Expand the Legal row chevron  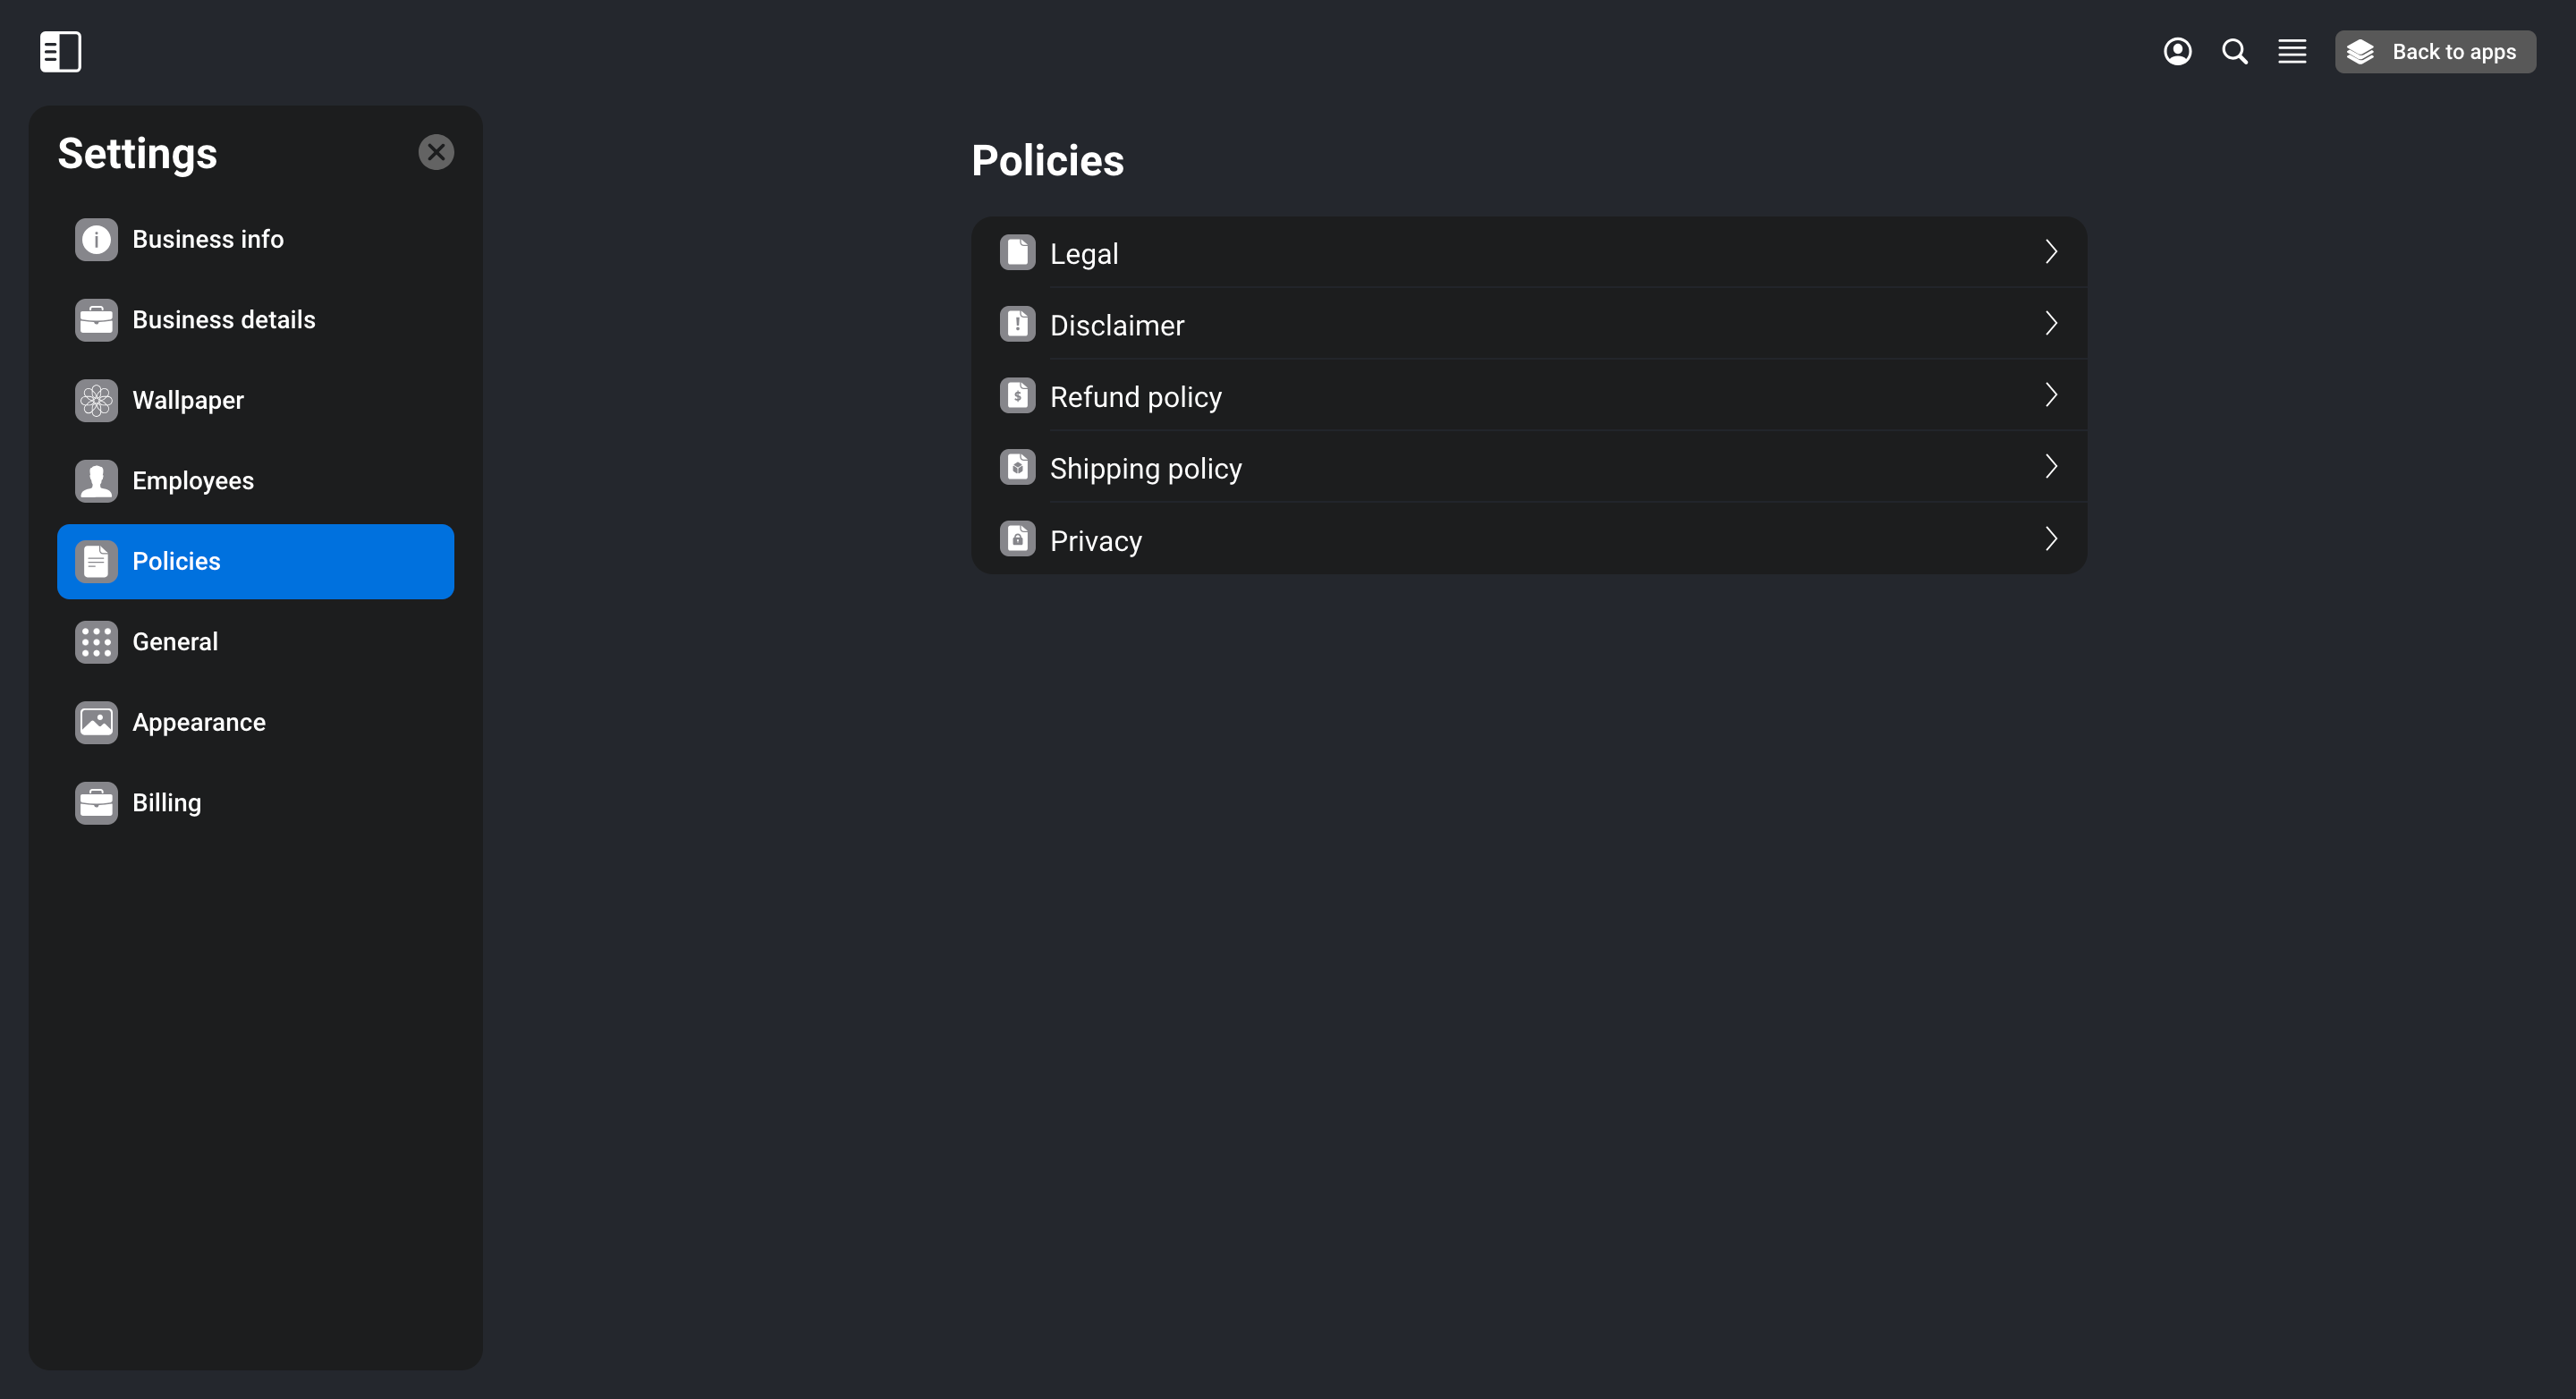click(2050, 252)
